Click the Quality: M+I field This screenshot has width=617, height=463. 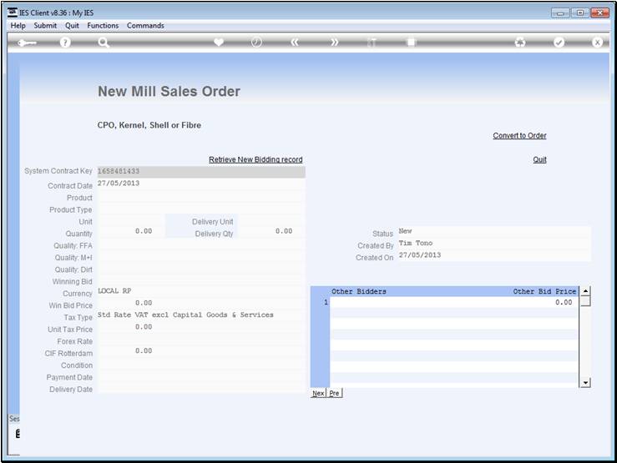click(x=201, y=255)
